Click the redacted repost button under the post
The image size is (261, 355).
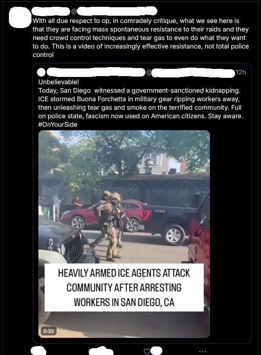click(101, 351)
